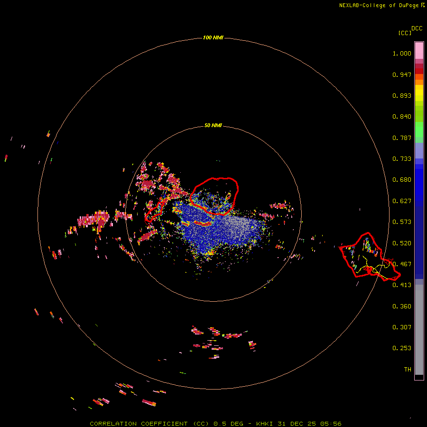This screenshot has width=427, height=427.
Task: Click the 0.413 color scale value
Action: (x=402, y=285)
